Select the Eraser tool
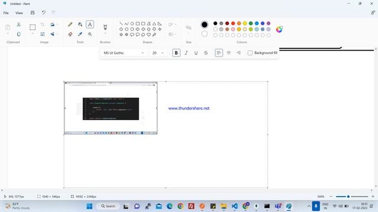The image size is (378, 212). click(70, 34)
